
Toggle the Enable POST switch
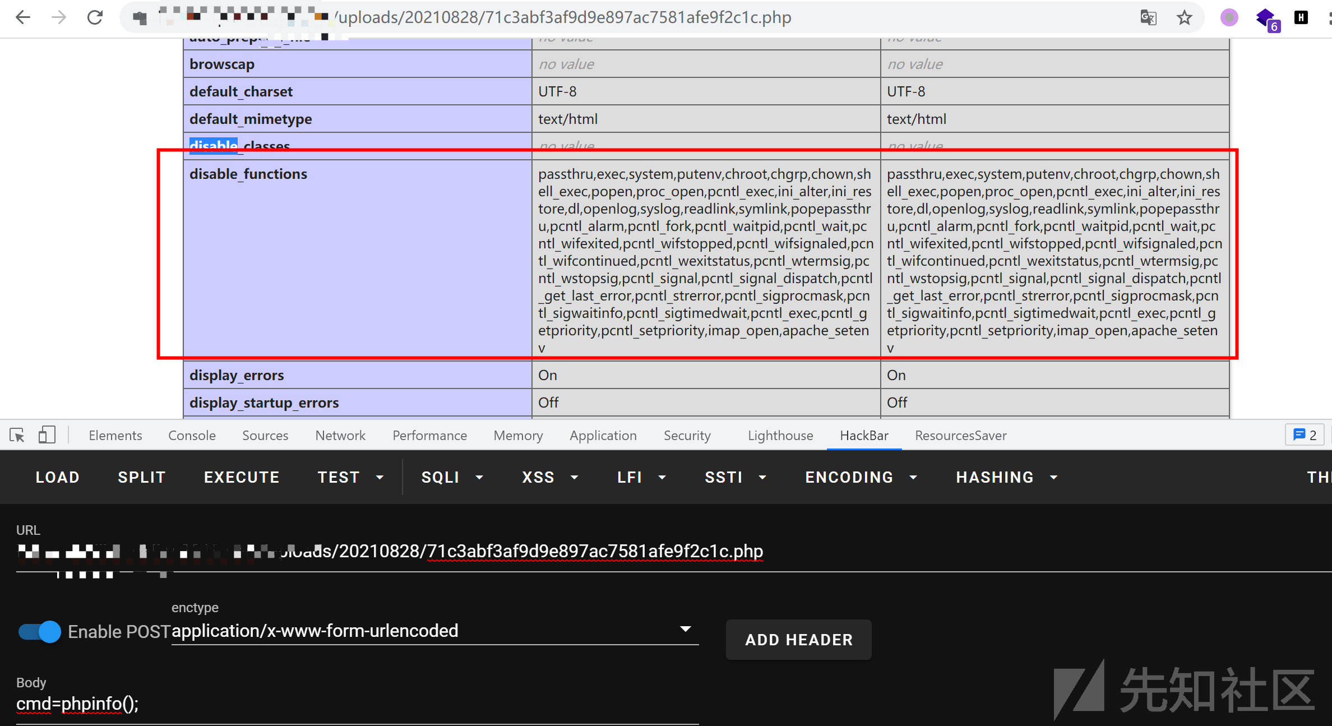click(39, 632)
